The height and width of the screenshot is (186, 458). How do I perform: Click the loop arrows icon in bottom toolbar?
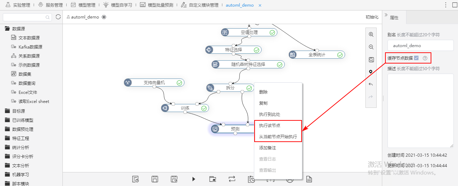[x=232, y=179]
